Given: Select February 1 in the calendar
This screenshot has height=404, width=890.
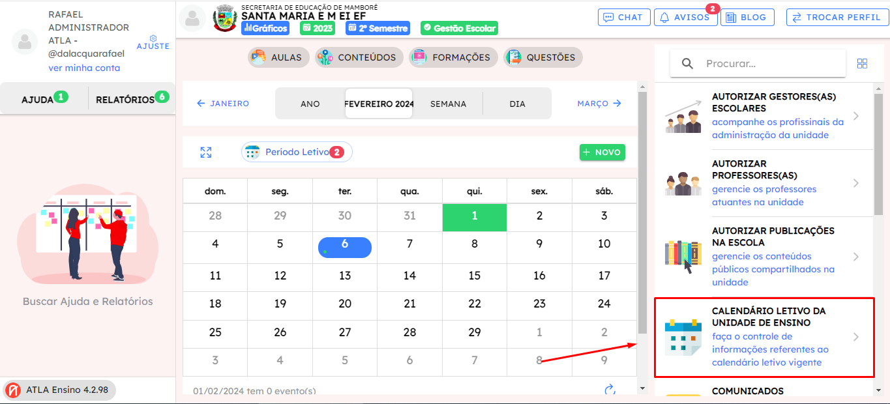Looking at the screenshot, I should click(475, 216).
